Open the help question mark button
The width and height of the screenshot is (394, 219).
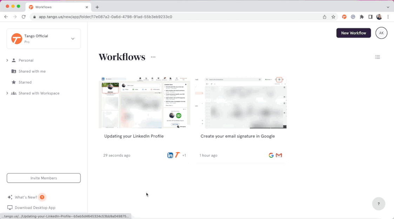(379, 204)
